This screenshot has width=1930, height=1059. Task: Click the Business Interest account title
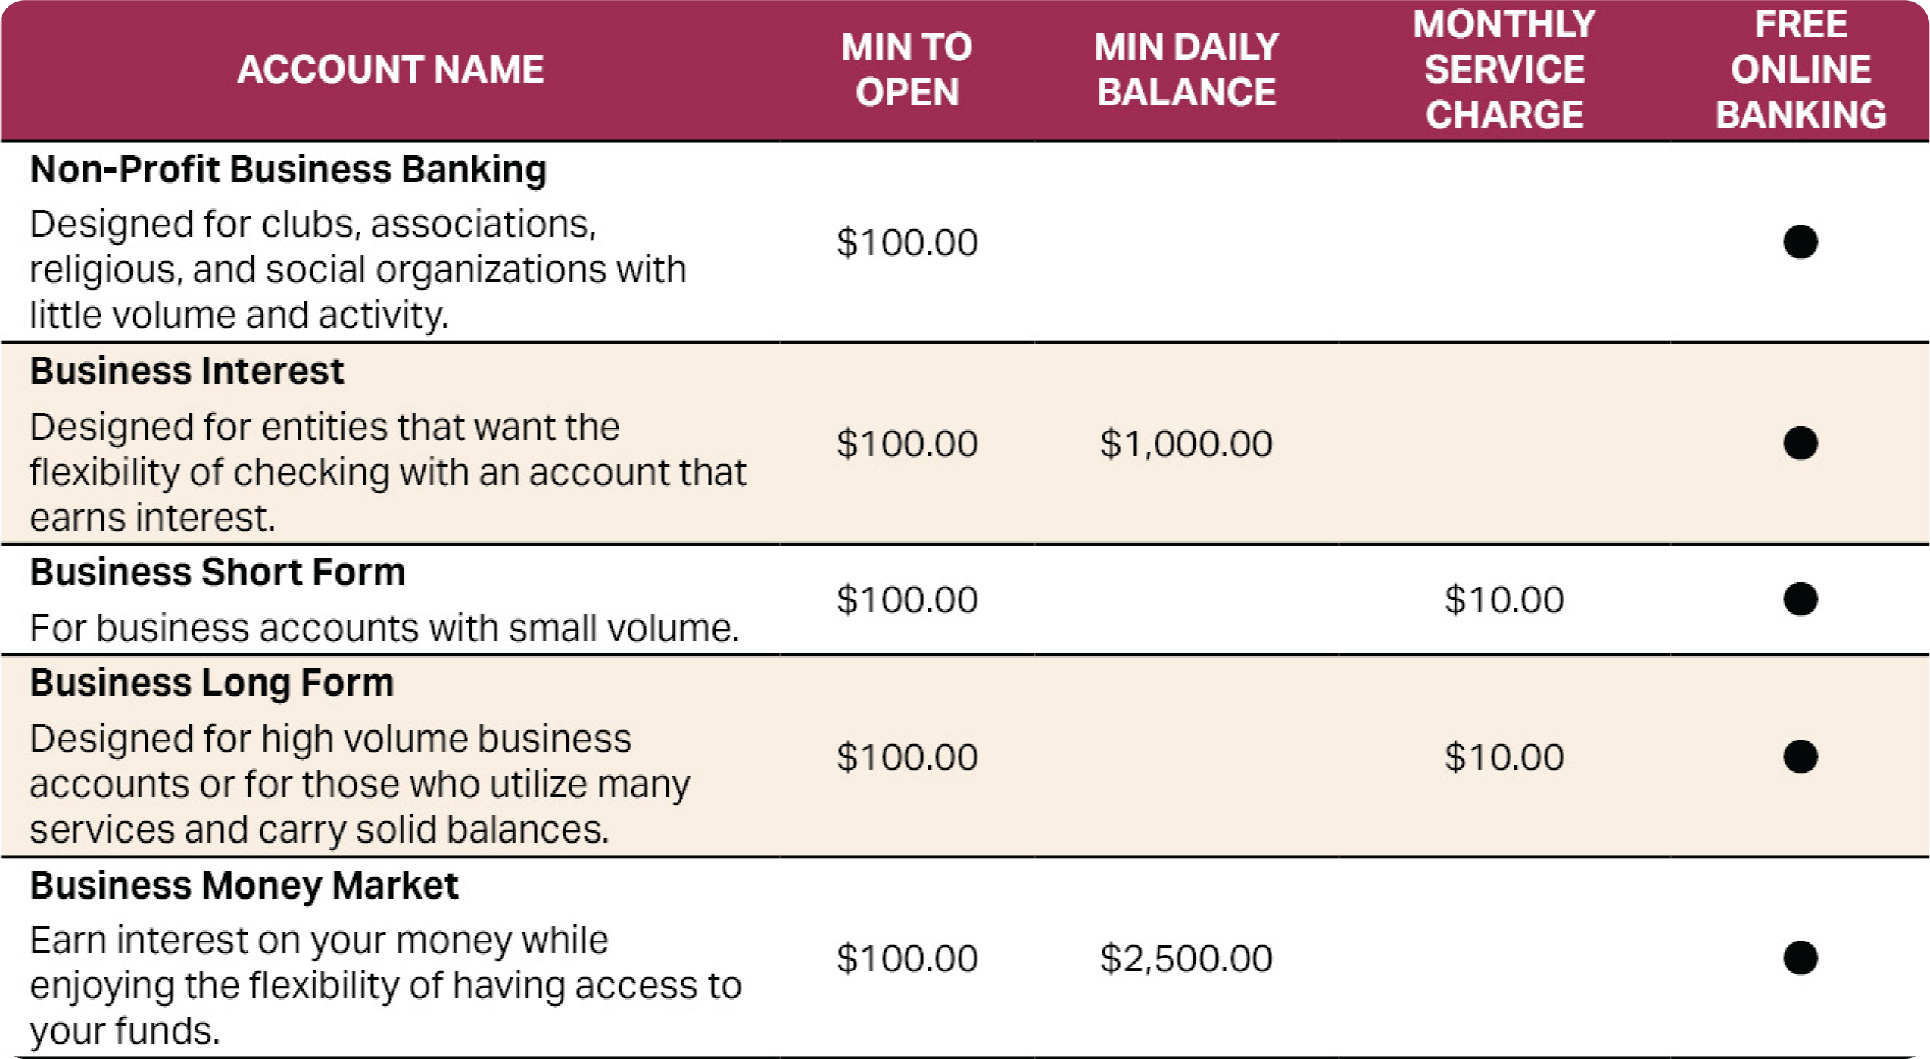tap(187, 371)
